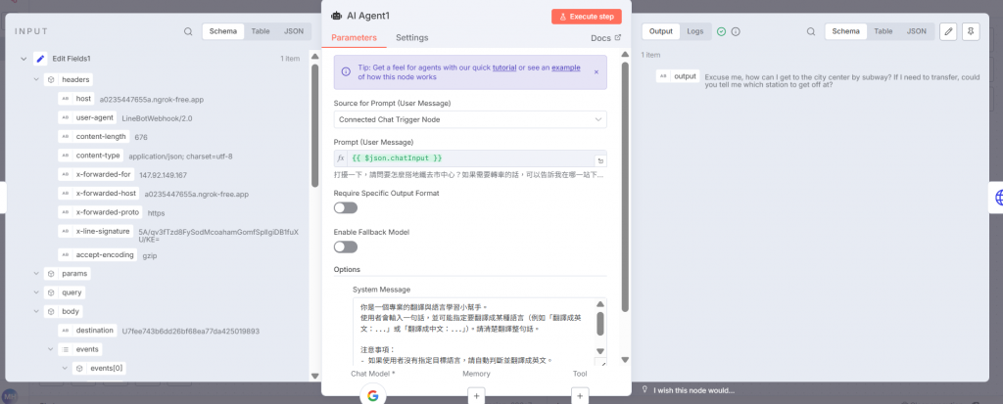Screen dimensions: 1003x404
Task: Edit output with pencil icon
Action: click(948, 31)
